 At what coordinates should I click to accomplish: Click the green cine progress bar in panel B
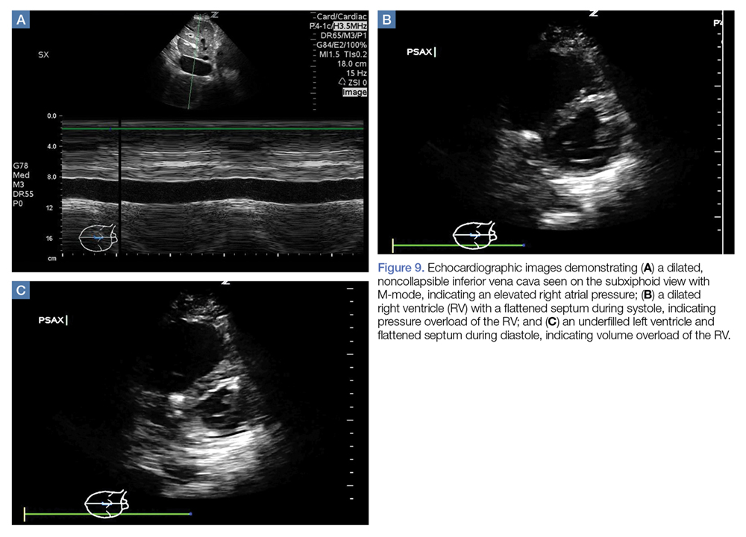[458, 245]
